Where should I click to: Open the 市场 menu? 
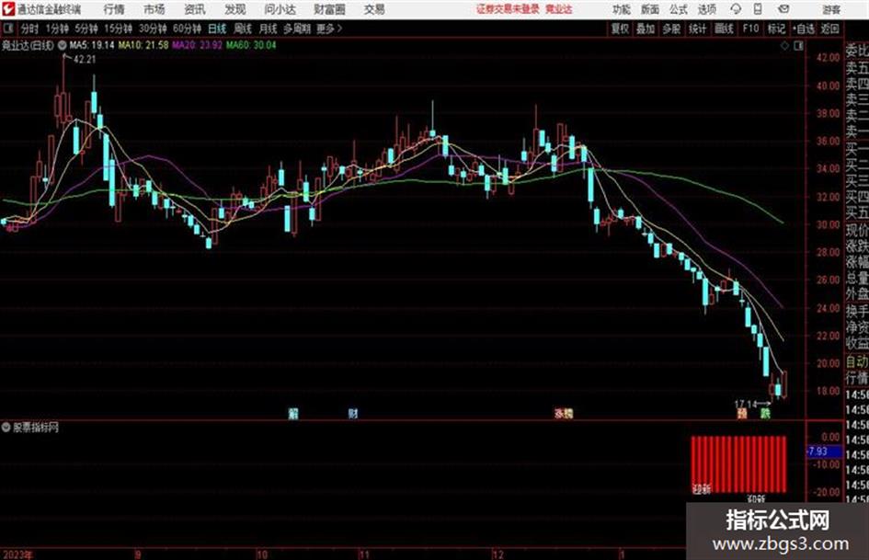154,9
